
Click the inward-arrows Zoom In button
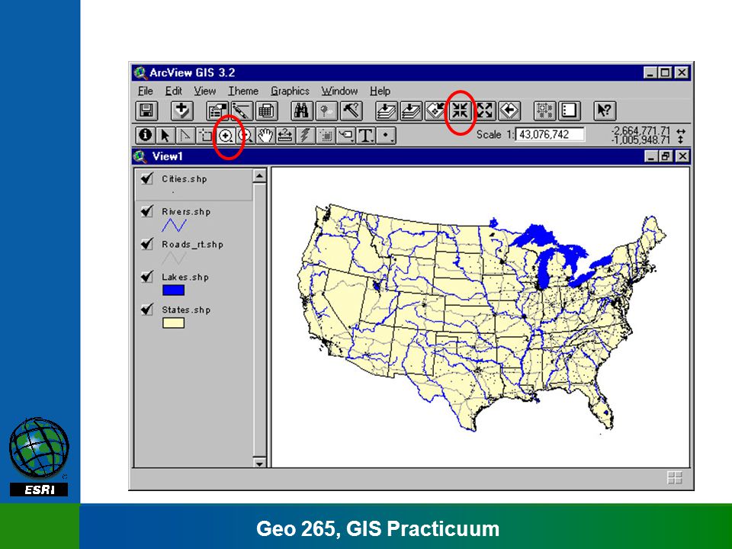pos(461,111)
